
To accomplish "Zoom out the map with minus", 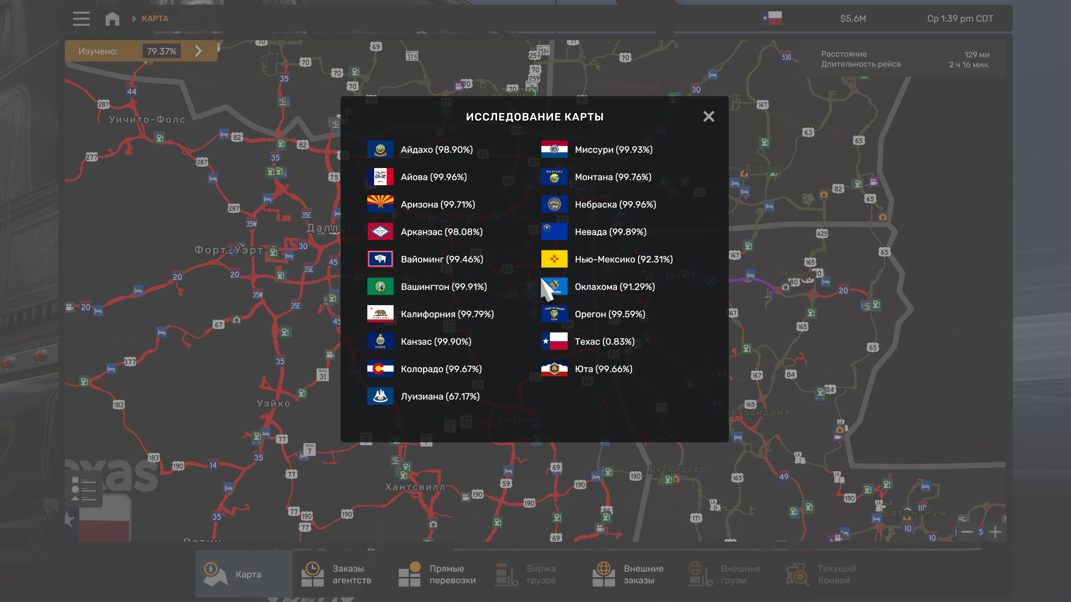I will coord(967,532).
